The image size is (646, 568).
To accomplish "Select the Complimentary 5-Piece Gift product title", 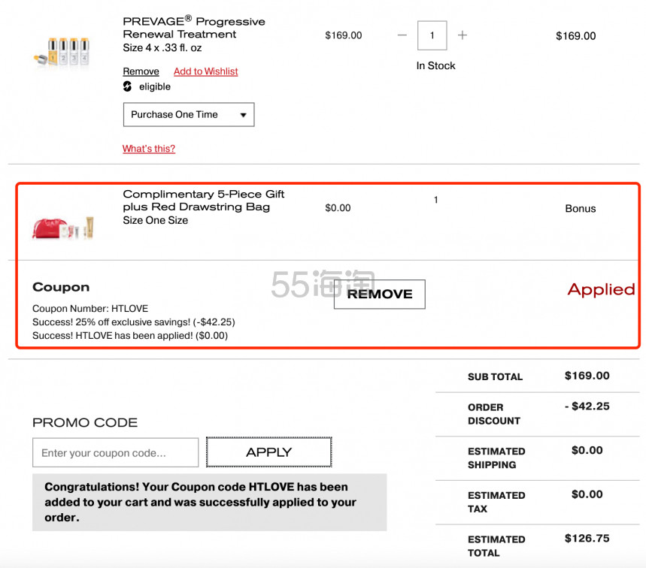I will [x=204, y=201].
